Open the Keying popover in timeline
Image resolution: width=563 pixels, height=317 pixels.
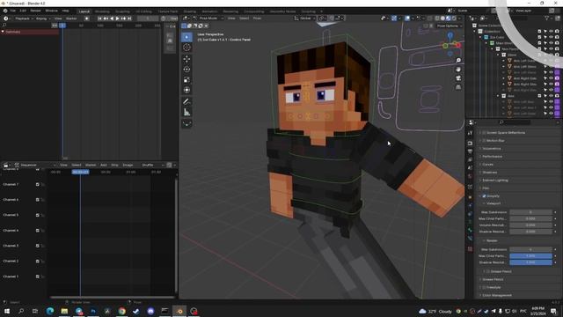tap(42, 18)
